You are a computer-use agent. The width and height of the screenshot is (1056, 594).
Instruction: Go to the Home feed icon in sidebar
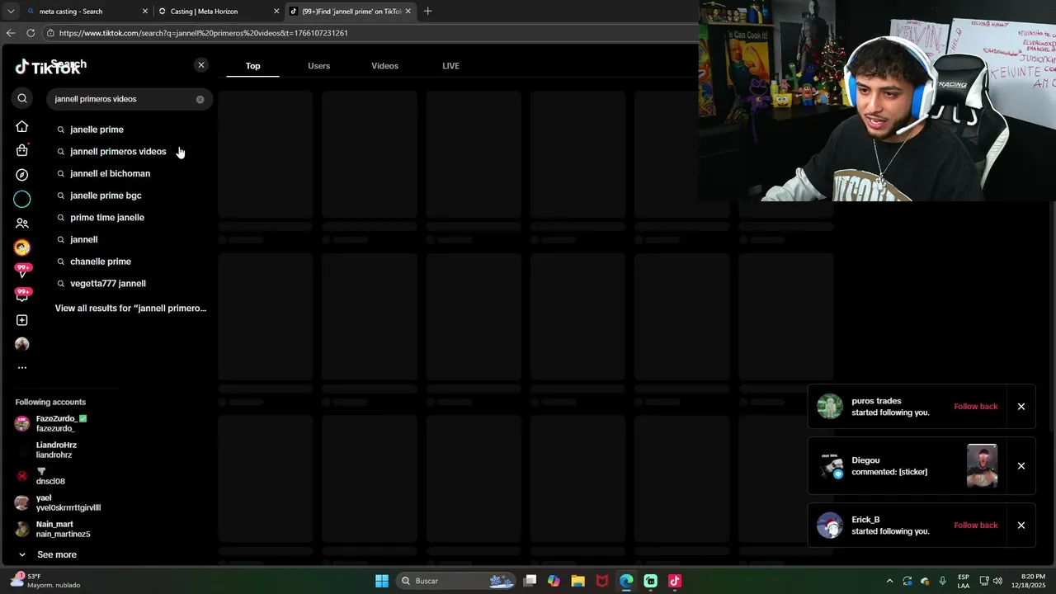tap(22, 127)
